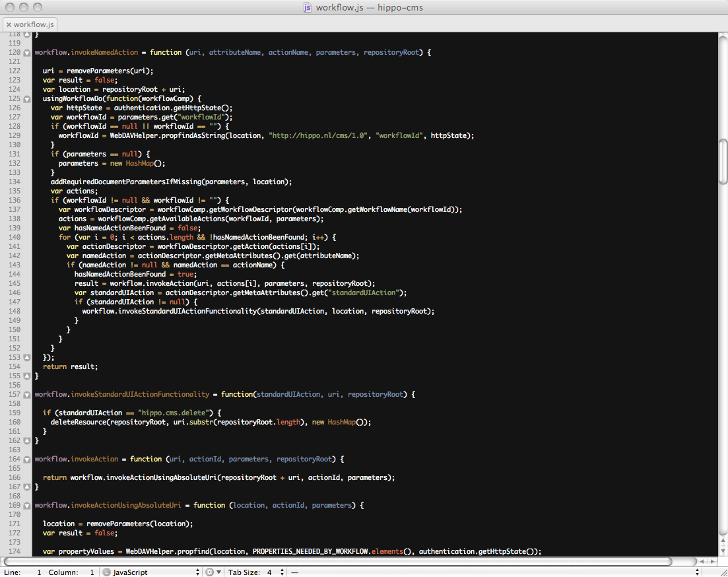Fold the usingWorkflowDo block at line 125
Screen dimensions: 728x577
27,98
